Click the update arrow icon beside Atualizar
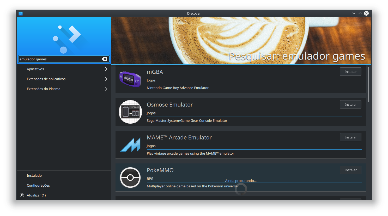This screenshot has width=388, height=216. tap(22, 195)
